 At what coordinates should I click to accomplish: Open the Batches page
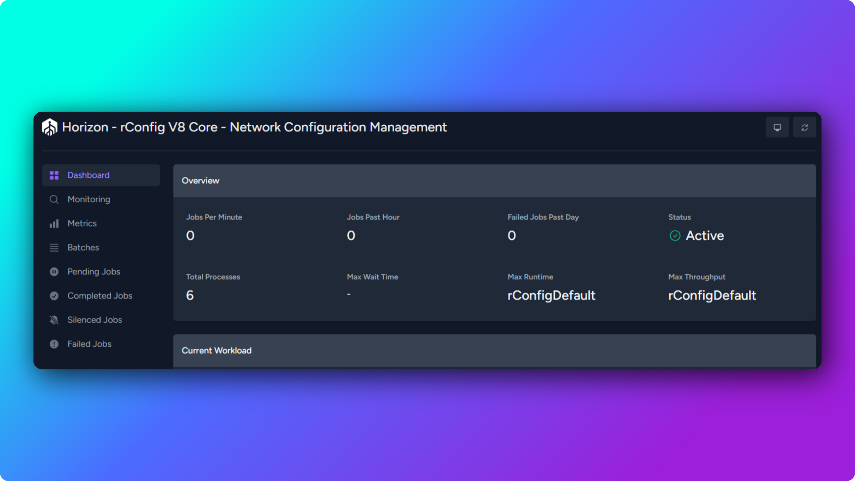[101, 248]
